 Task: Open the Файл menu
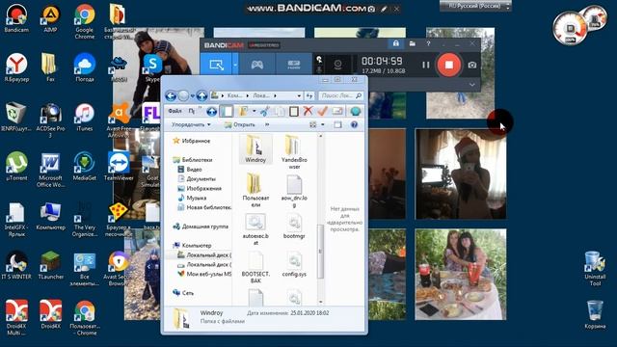pyautogui.click(x=174, y=112)
